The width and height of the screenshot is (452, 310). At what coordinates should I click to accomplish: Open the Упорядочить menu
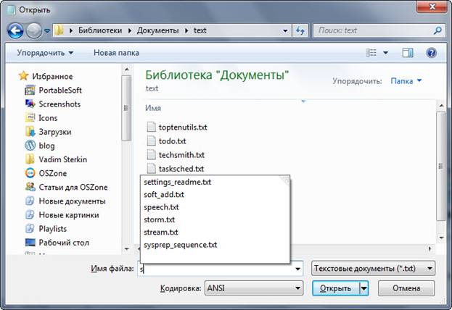(45, 53)
